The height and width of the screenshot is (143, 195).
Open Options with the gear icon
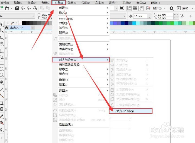171,8
